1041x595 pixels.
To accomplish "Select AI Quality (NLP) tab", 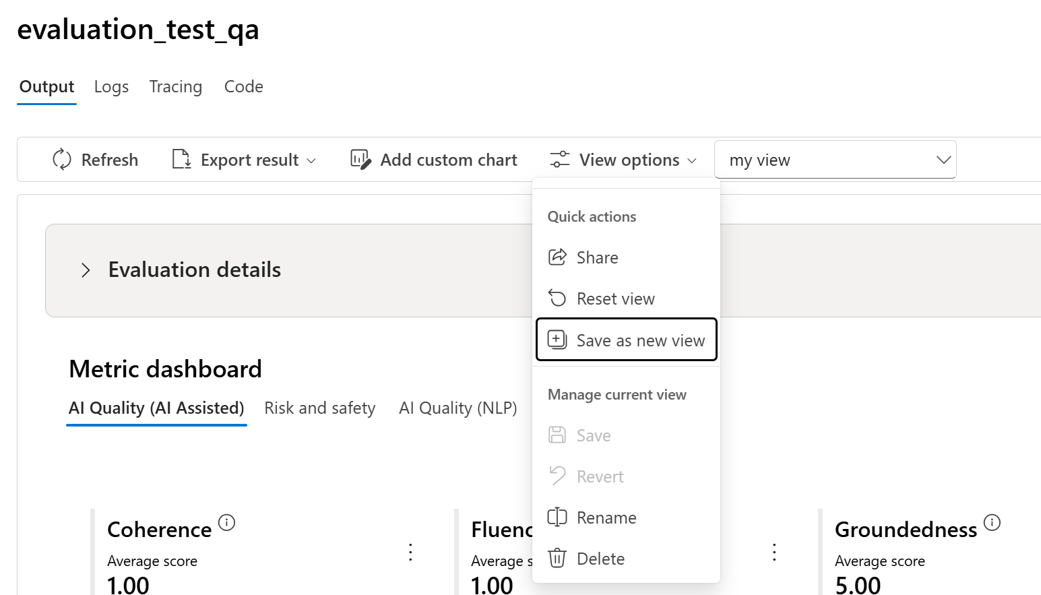I will tap(458, 408).
